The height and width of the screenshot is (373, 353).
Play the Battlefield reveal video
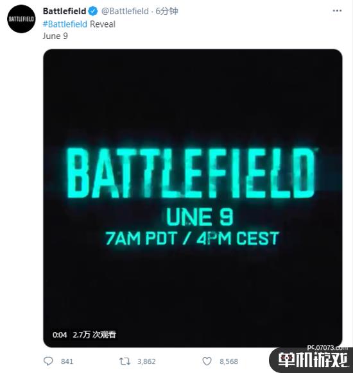coord(193,198)
